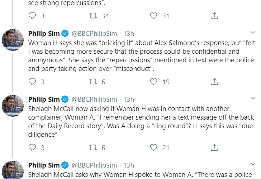
Task: Click Philip Sim avatar beside "ring round" tweet
Action: (x=13, y=106)
